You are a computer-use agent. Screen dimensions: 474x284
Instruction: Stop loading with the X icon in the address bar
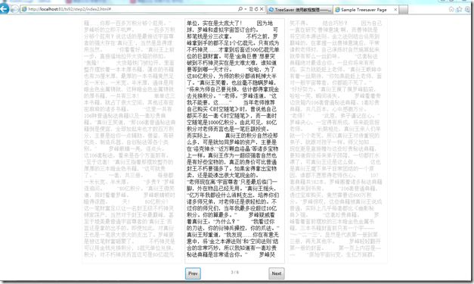point(262,9)
